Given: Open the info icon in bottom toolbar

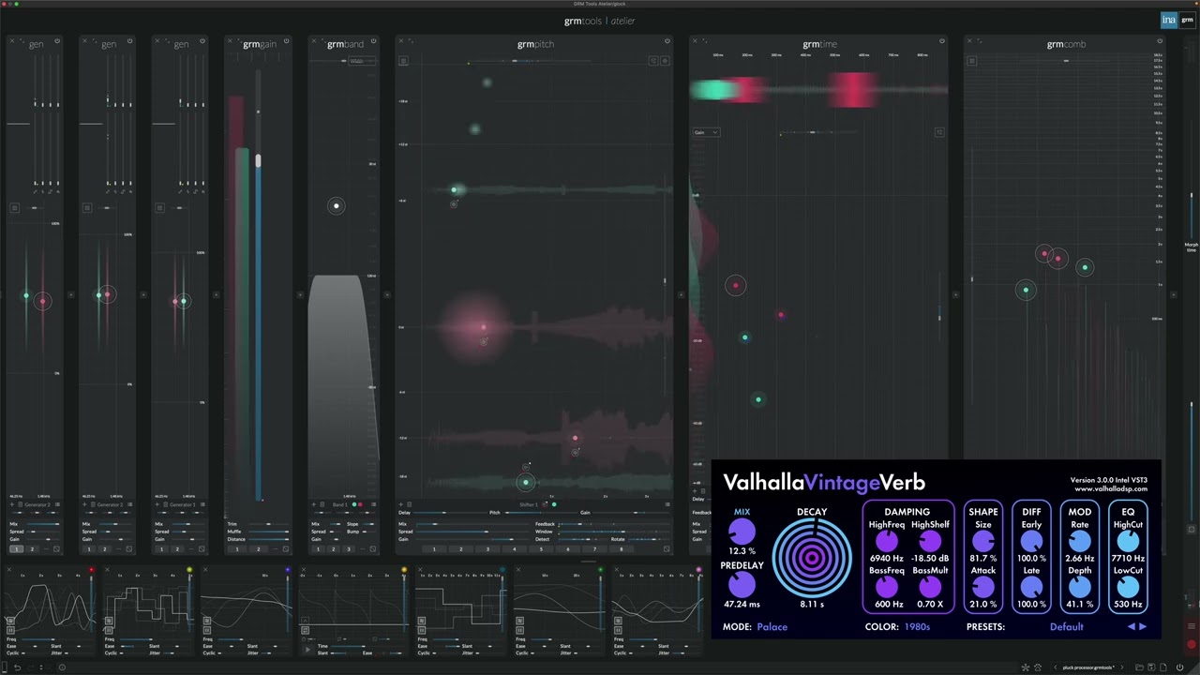Looking at the screenshot, I should [62, 667].
